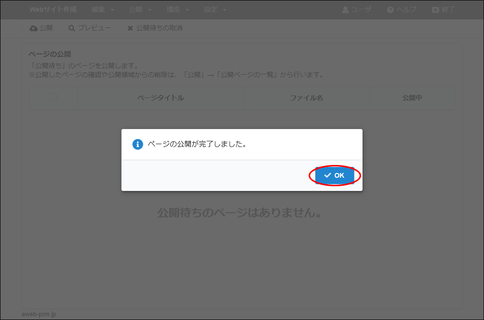This screenshot has width=484, height=320.
Task: Click the ファイル名 column header
Action: point(306,98)
